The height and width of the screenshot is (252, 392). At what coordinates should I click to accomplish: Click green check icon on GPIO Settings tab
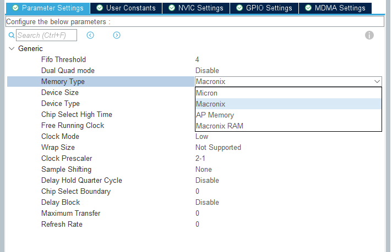[x=239, y=8]
